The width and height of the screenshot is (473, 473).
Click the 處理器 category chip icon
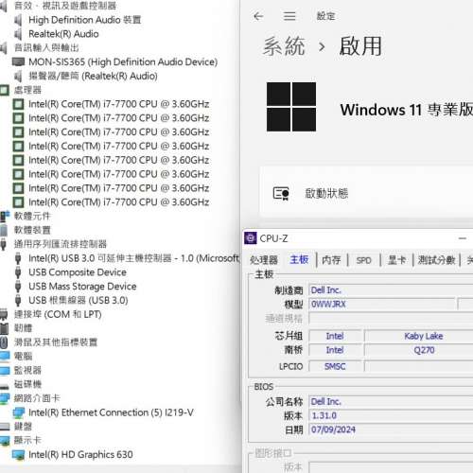pyautogui.click(x=5, y=90)
